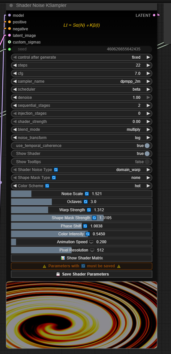Click the negative input connector dot
The height and width of the screenshot is (354, 171).
pos(9,29)
